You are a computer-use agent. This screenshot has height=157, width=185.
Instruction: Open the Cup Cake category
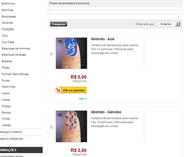point(8,42)
